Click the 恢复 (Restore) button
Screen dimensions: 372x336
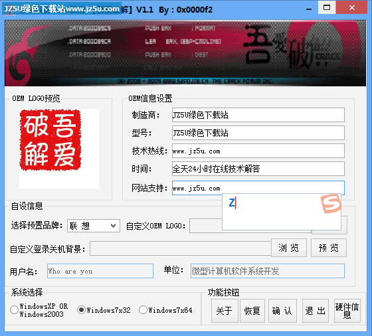click(252, 311)
